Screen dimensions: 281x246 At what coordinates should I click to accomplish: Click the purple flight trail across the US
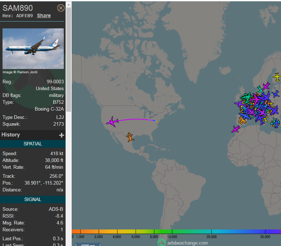(136, 119)
